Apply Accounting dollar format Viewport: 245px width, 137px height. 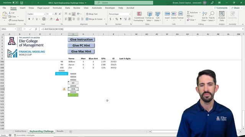coord(110,19)
